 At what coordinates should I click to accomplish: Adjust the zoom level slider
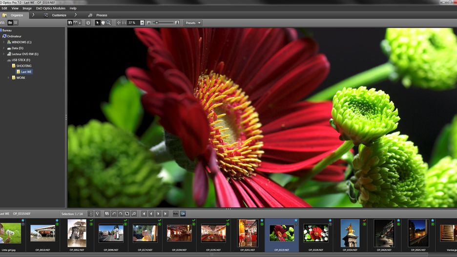click(157, 23)
